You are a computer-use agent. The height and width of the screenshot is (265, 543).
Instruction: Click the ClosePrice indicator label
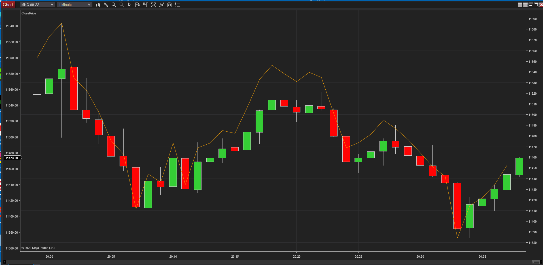pyautogui.click(x=29, y=13)
